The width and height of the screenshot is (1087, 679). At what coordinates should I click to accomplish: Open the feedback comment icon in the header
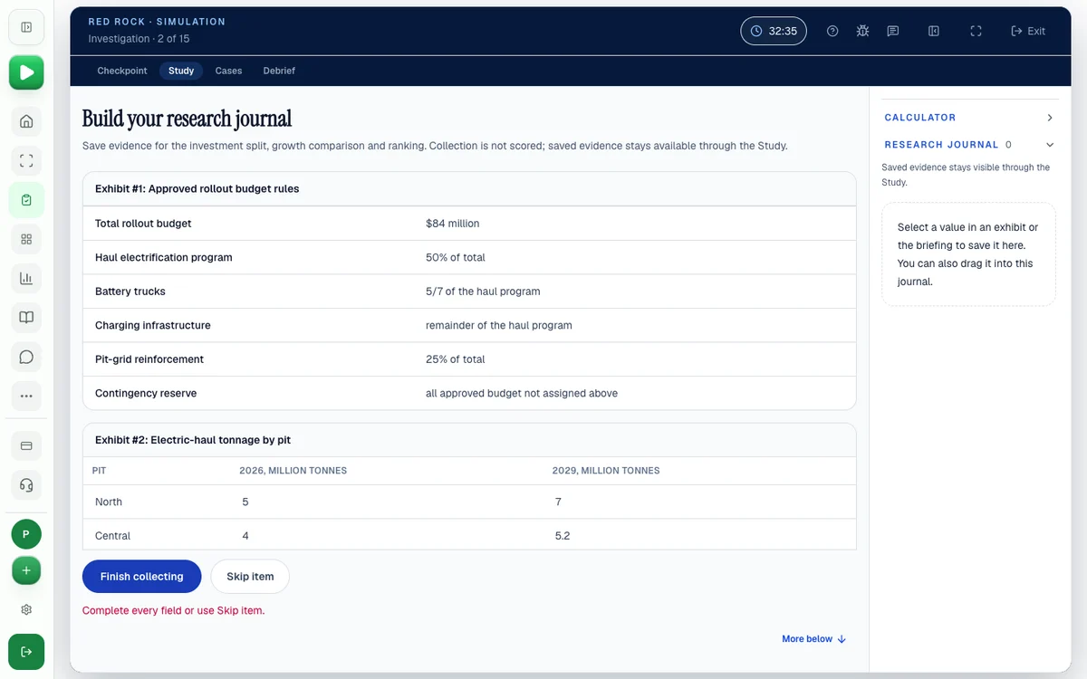893,31
